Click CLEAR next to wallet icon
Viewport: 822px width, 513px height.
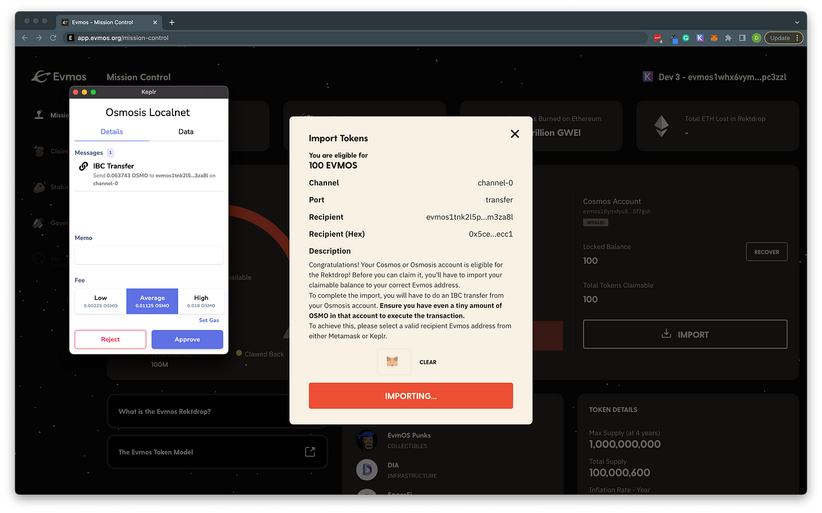[x=428, y=362]
